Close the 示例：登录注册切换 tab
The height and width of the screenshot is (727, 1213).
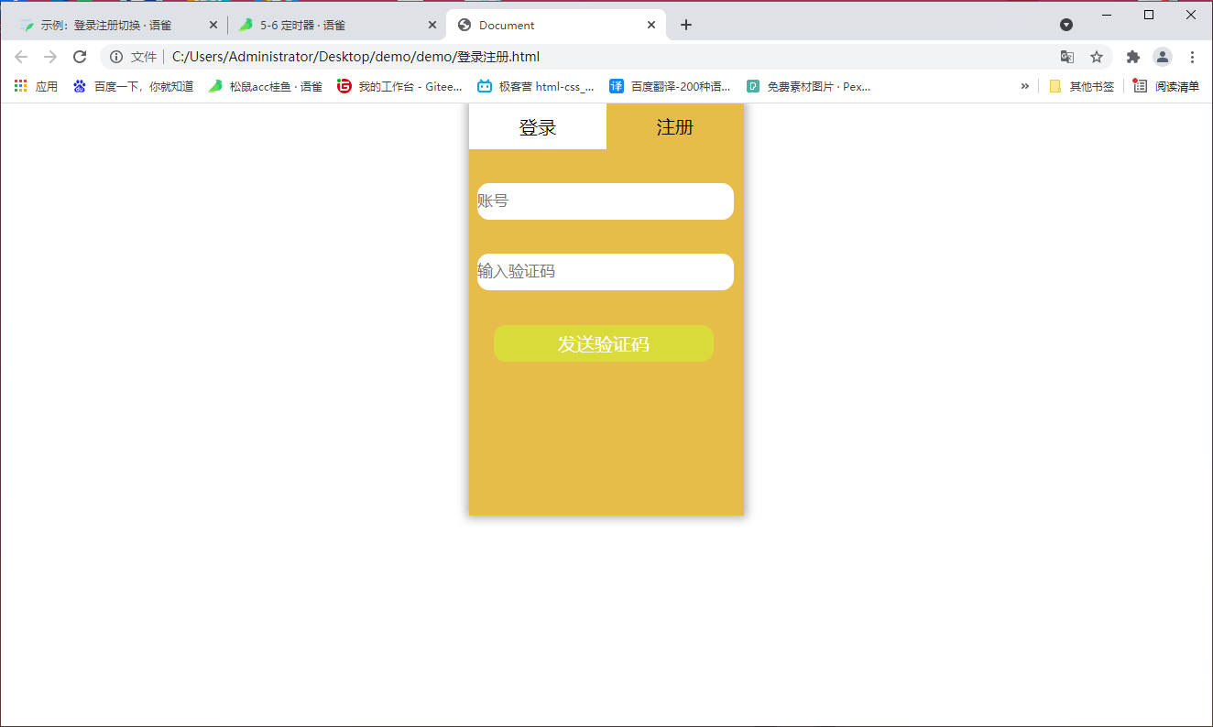pyautogui.click(x=213, y=26)
